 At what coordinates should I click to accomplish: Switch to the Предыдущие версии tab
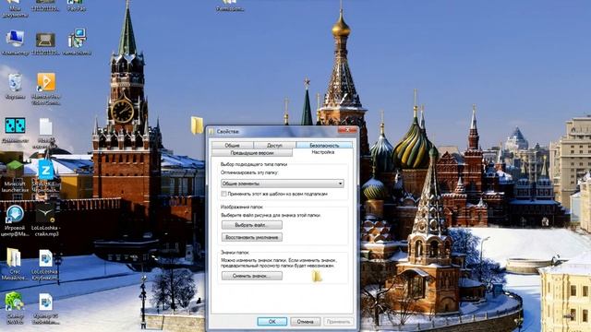252,153
